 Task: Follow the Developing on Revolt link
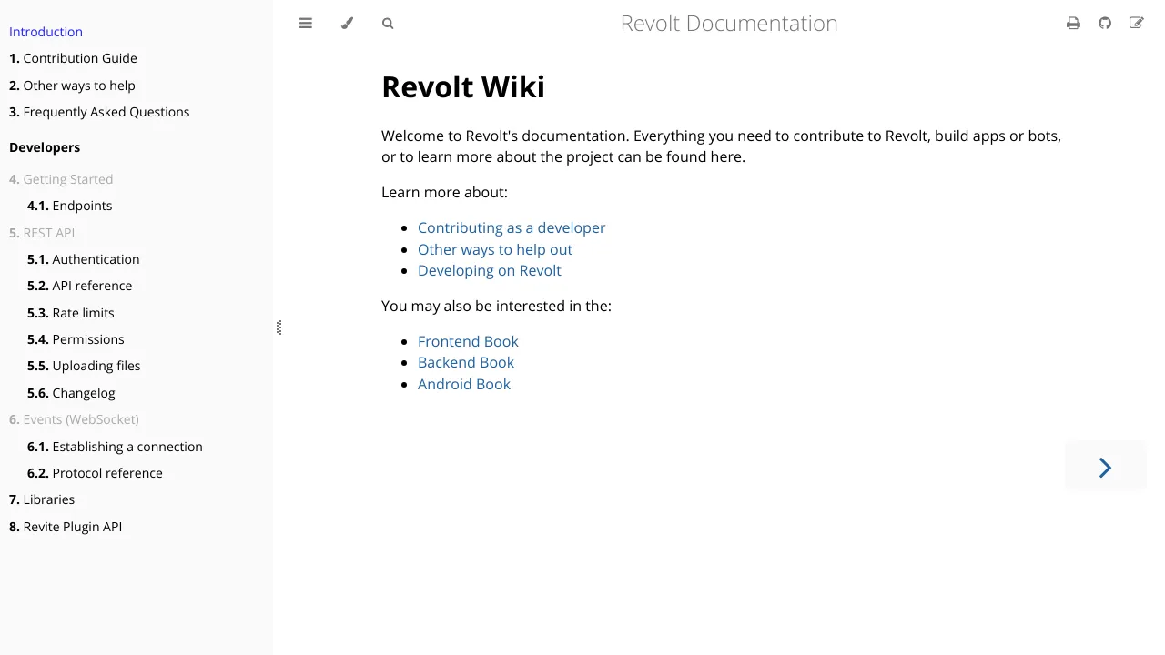pyautogui.click(x=490, y=270)
